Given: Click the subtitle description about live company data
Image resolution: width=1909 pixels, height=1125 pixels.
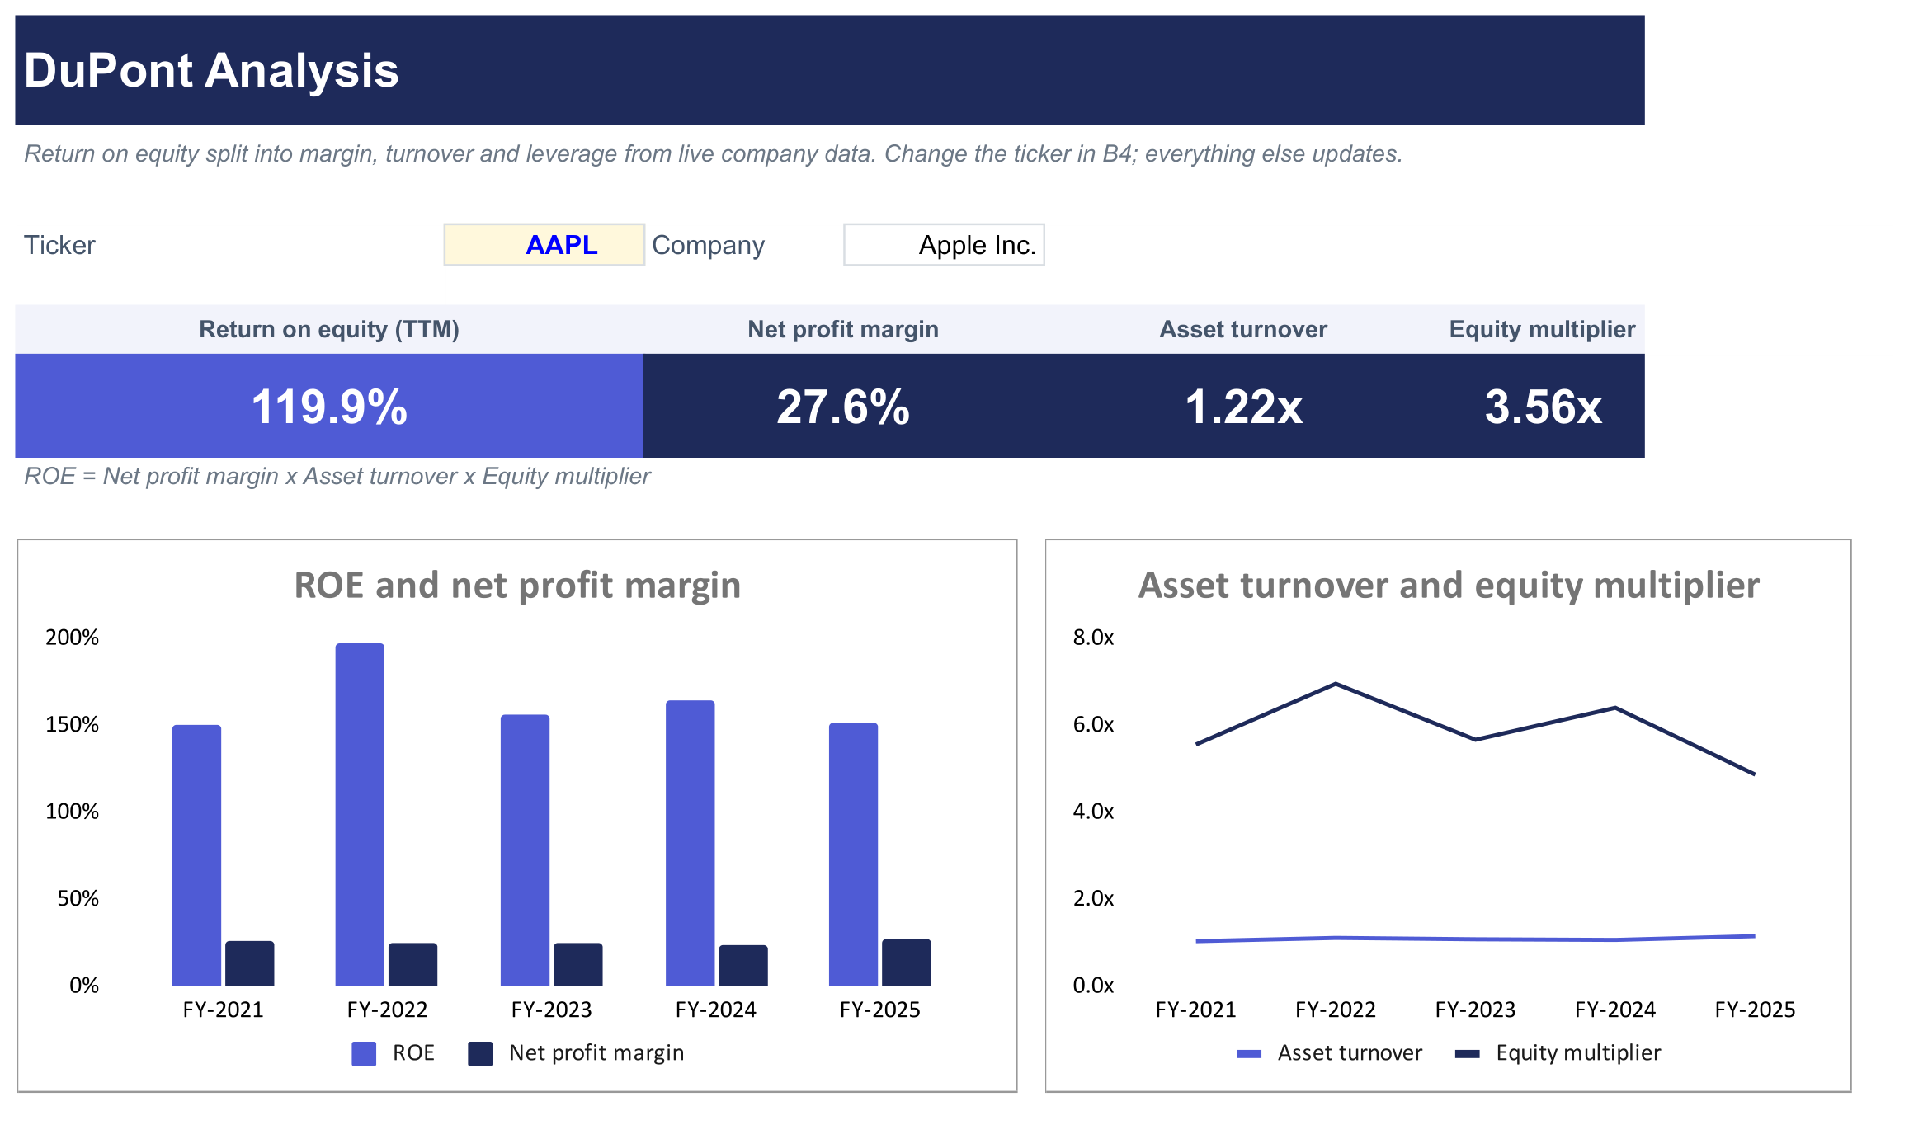Looking at the screenshot, I should pos(714,153).
